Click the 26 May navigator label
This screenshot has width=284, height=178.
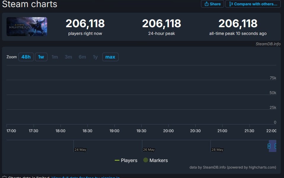pos(149,150)
